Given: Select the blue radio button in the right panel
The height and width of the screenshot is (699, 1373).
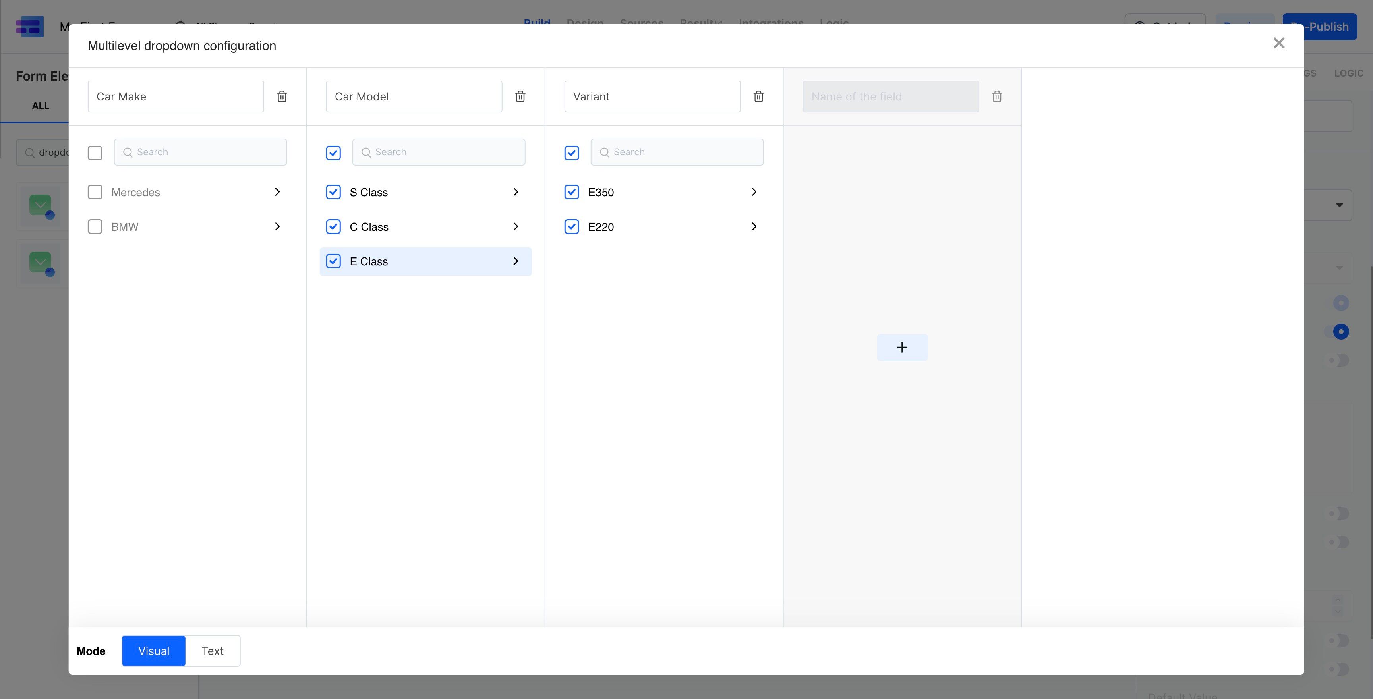Looking at the screenshot, I should pyautogui.click(x=1342, y=331).
